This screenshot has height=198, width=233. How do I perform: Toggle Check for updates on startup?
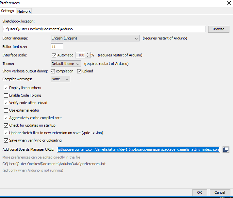(x=6, y=125)
